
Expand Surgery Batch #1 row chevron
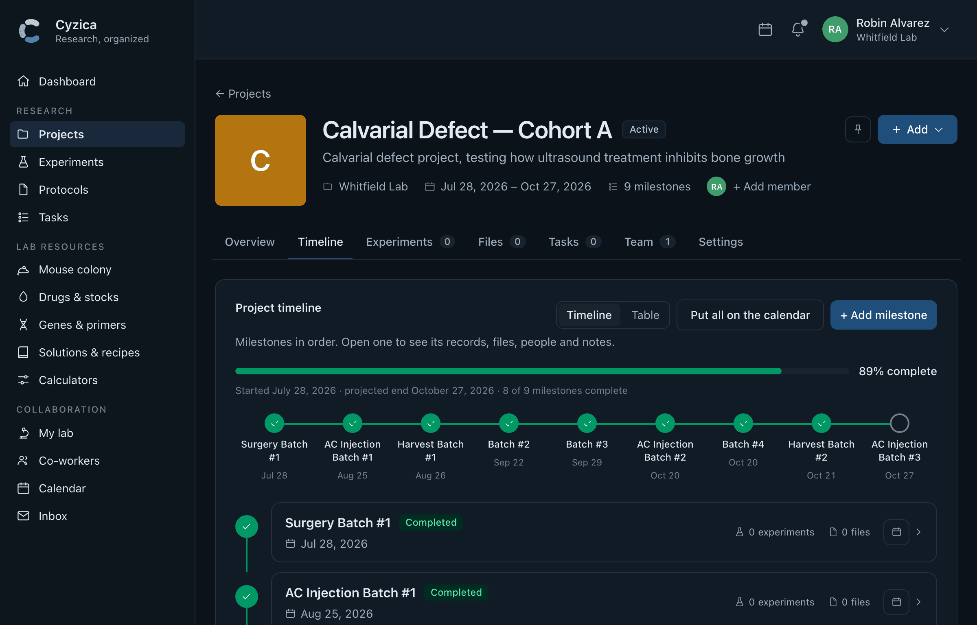coord(918,532)
